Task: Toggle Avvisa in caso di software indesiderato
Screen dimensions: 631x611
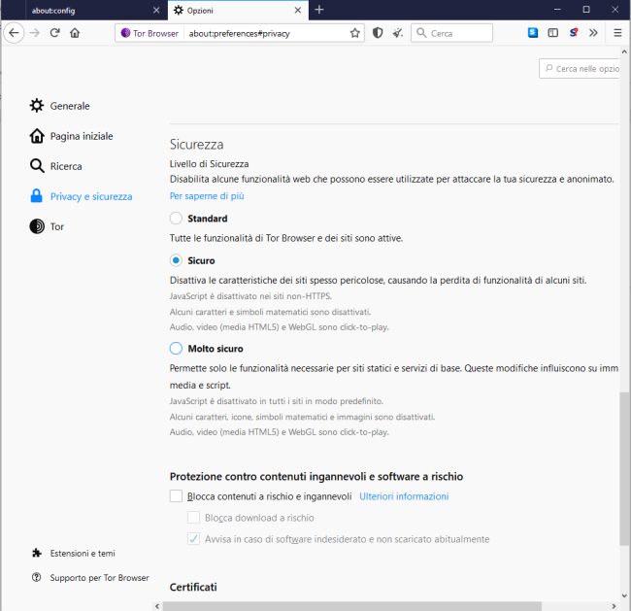Action: pyautogui.click(x=193, y=539)
